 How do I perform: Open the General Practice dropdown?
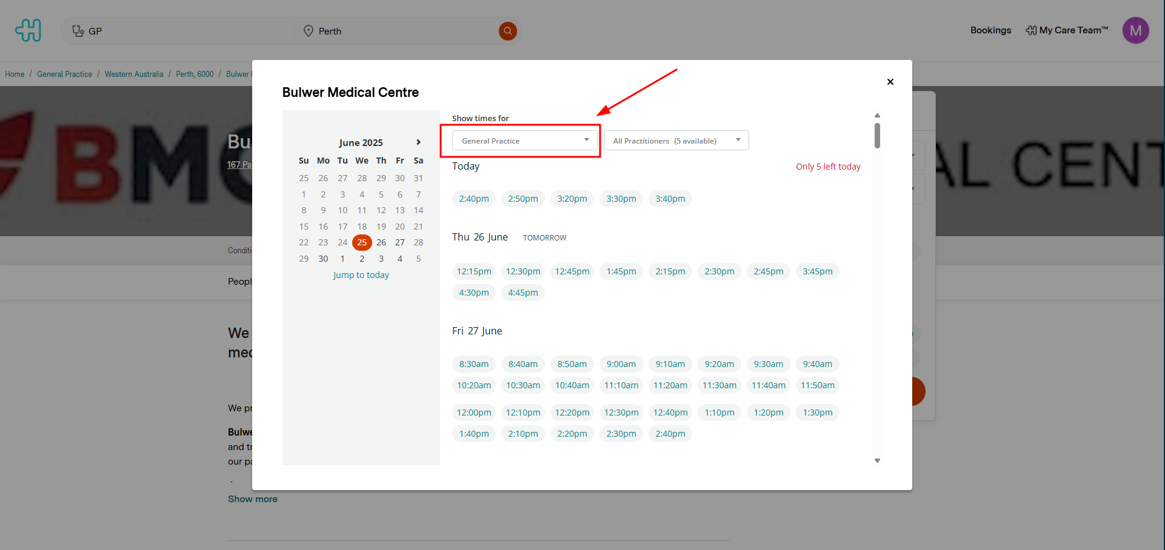tap(524, 141)
